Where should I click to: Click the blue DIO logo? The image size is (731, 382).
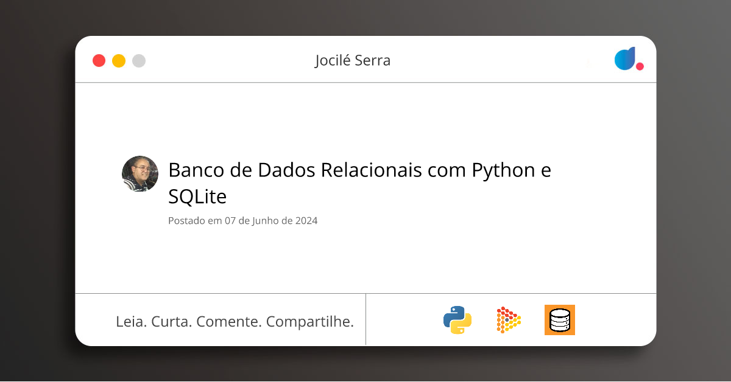[624, 59]
